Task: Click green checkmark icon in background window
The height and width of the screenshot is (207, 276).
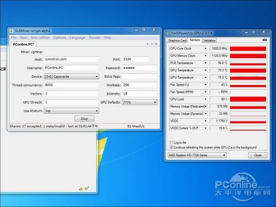Action: (87, 188)
